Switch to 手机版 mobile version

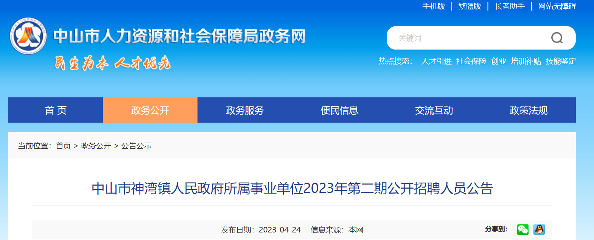click(434, 6)
